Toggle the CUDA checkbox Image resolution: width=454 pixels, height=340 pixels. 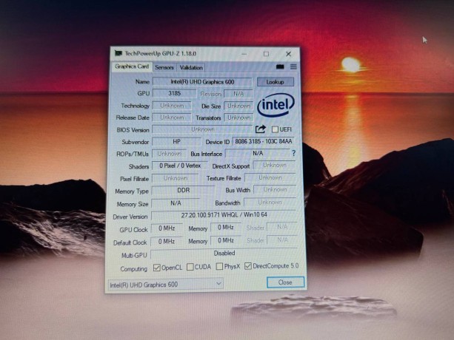point(190,267)
